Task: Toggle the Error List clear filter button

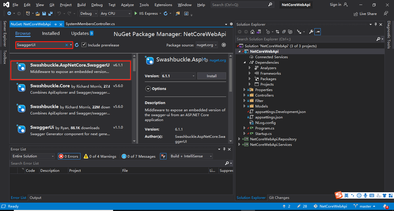Action: (x=163, y=156)
